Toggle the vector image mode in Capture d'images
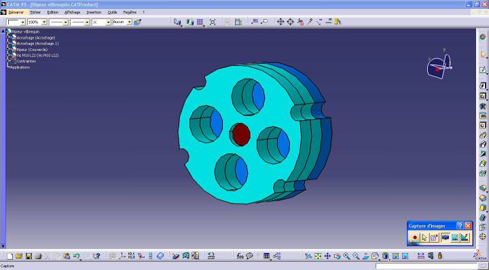The height and width of the screenshot is (270, 489). pos(465,237)
